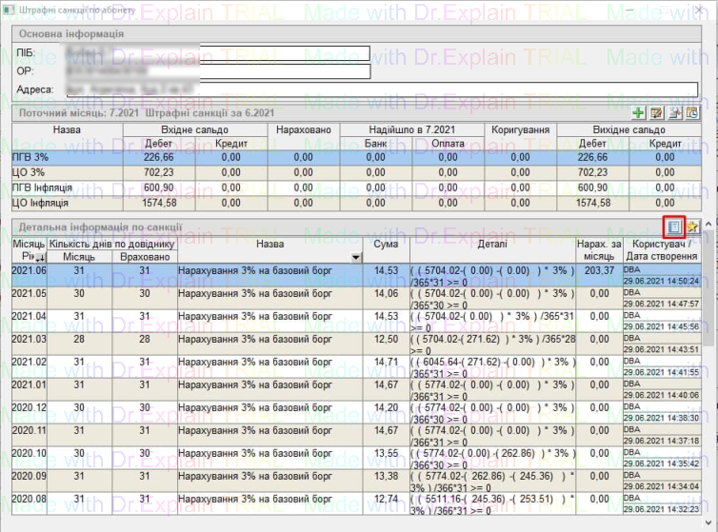
Task: Click the calendar clock icon
Action: click(x=691, y=113)
